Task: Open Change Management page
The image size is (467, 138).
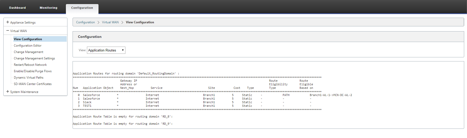Action: point(28,52)
